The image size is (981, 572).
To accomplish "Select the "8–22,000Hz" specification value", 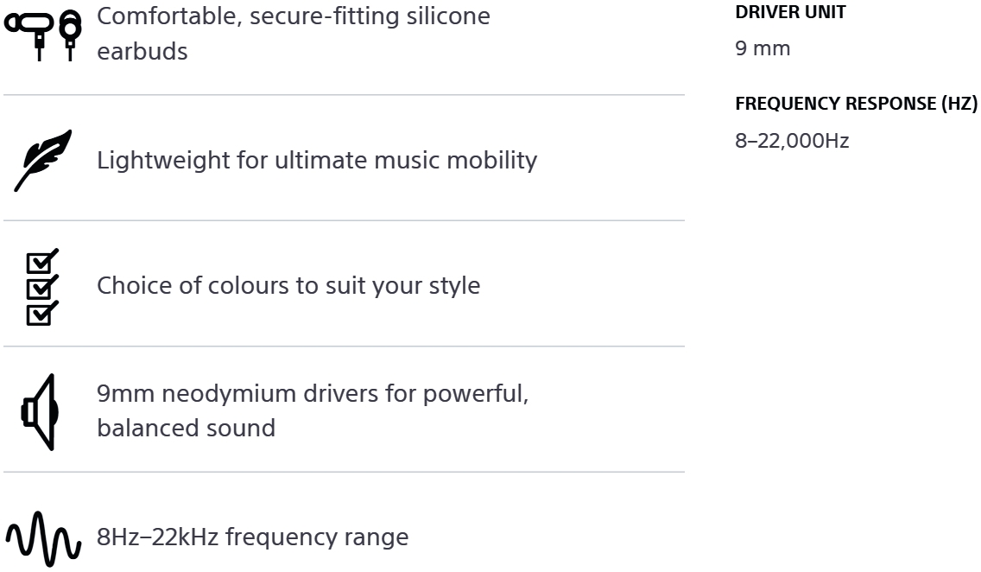I will pyautogui.click(x=791, y=141).
